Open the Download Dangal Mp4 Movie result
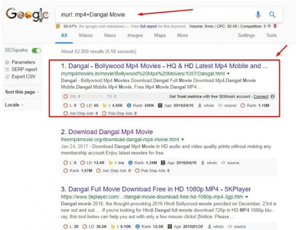This screenshot has width=296, height=230. click(x=110, y=132)
